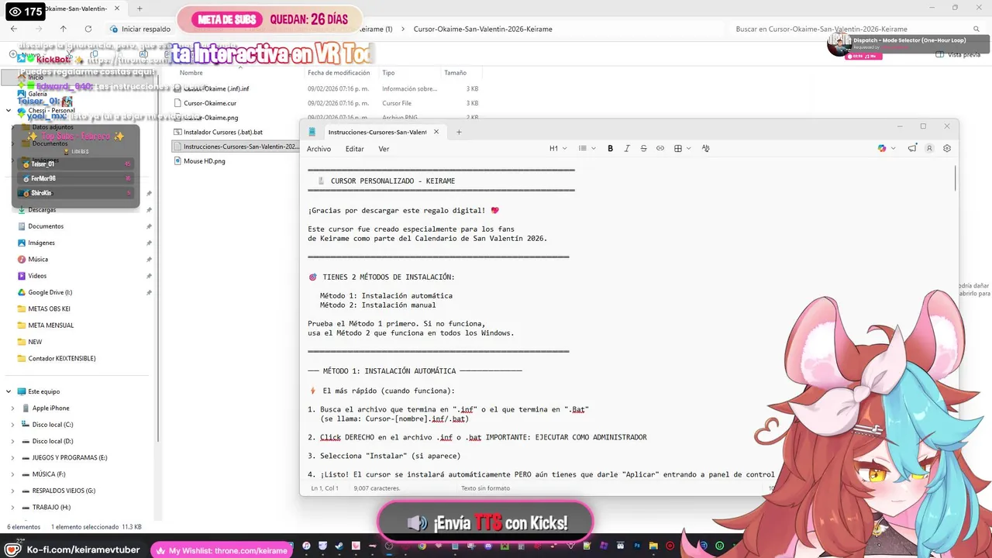Open the list style dropdown in Notepad

(587, 148)
